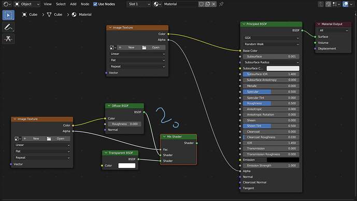Open the material browse sphere icon
The height and width of the screenshot is (201, 357).
157,4
